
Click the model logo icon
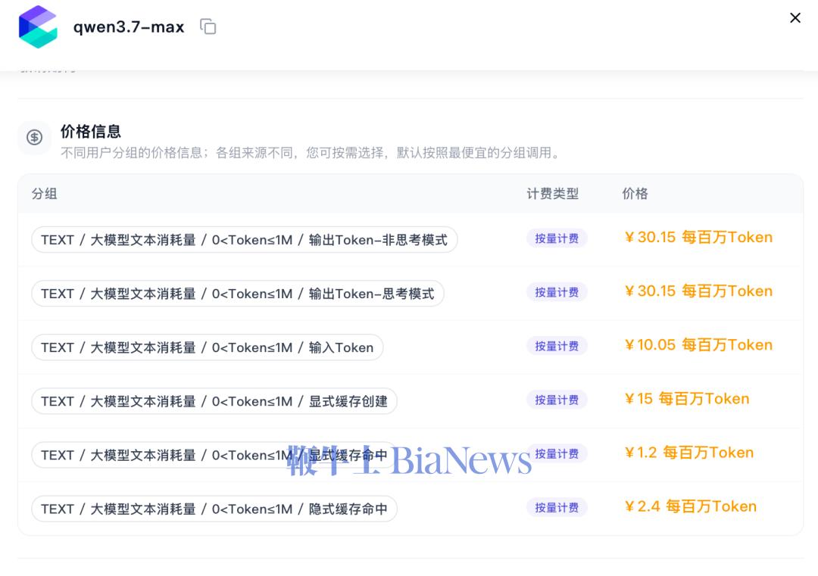[x=38, y=26]
